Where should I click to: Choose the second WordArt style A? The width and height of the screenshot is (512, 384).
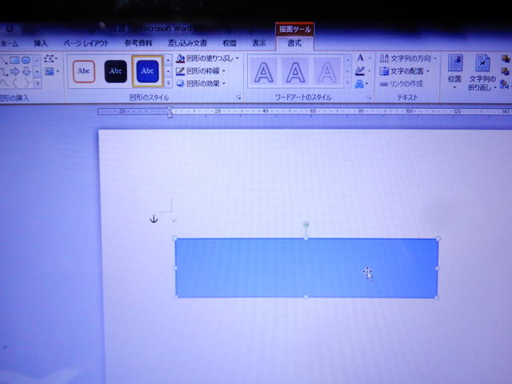pos(295,73)
